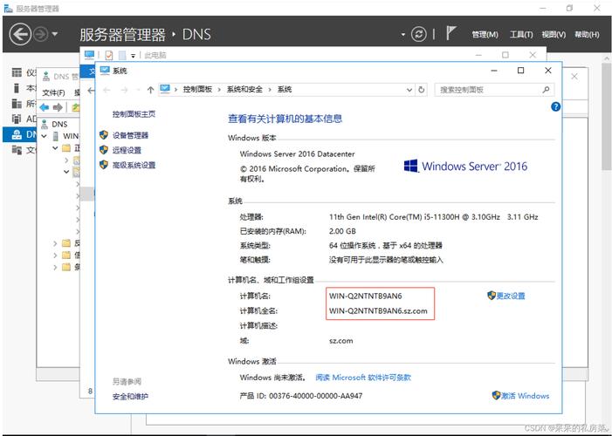This screenshot has height=436, width=612.
Task: Open the notifications flag icon
Action: pos(451,34)
